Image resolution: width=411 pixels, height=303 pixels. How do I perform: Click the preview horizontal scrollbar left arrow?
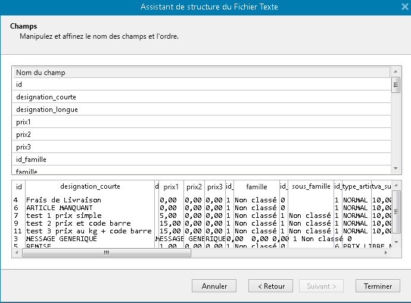pyautogui.click(x=17, y=252)
